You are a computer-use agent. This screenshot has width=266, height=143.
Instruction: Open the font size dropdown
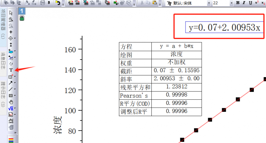click(232, 3)
